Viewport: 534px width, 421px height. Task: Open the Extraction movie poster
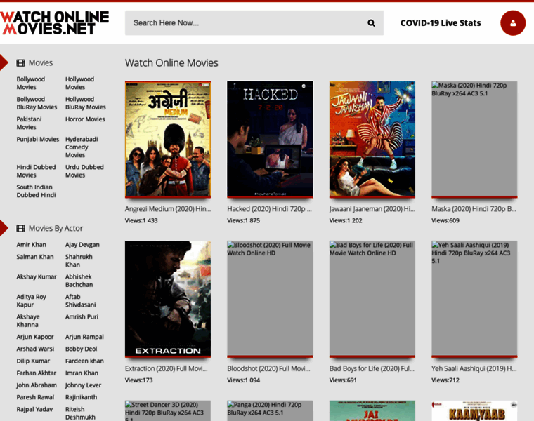pyautogui.click(x=168, y=299)
